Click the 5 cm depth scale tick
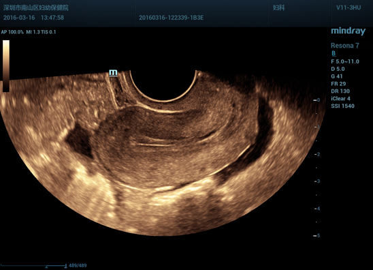This screenshot has height=270, width=373. (317, 235)
